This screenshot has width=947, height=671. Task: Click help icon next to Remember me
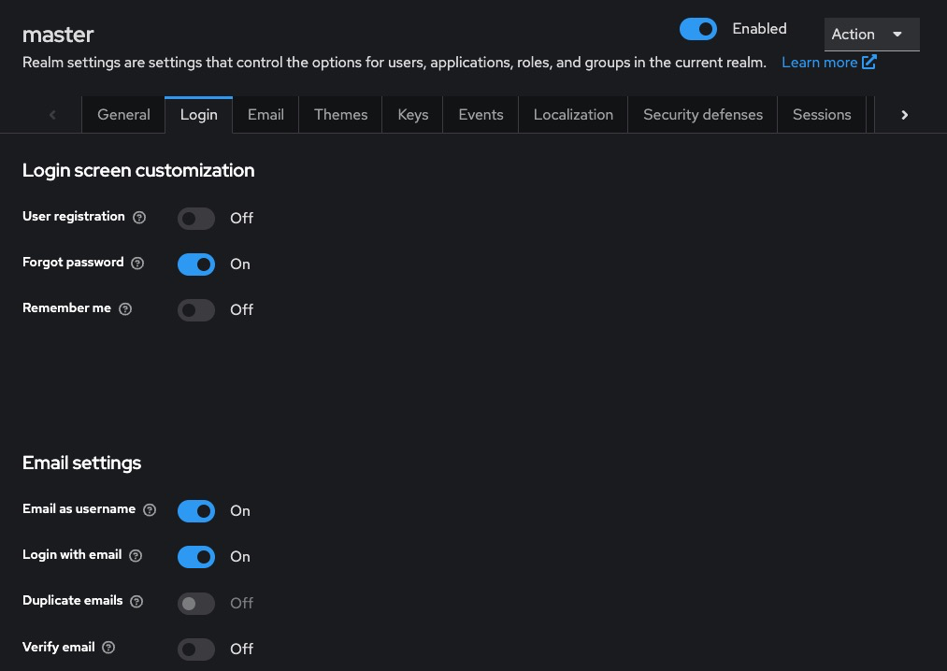click(126, 309)
